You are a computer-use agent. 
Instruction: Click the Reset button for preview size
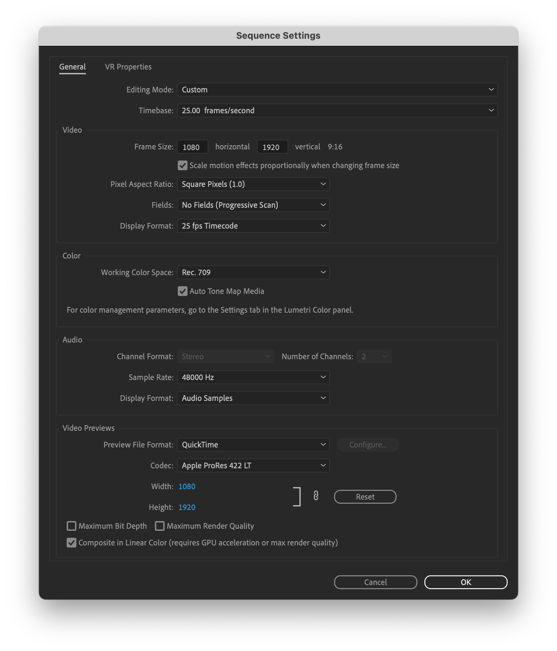coord(365,497)
